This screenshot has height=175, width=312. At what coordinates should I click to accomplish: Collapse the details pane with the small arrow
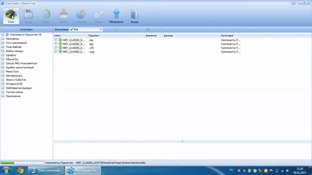182,141
